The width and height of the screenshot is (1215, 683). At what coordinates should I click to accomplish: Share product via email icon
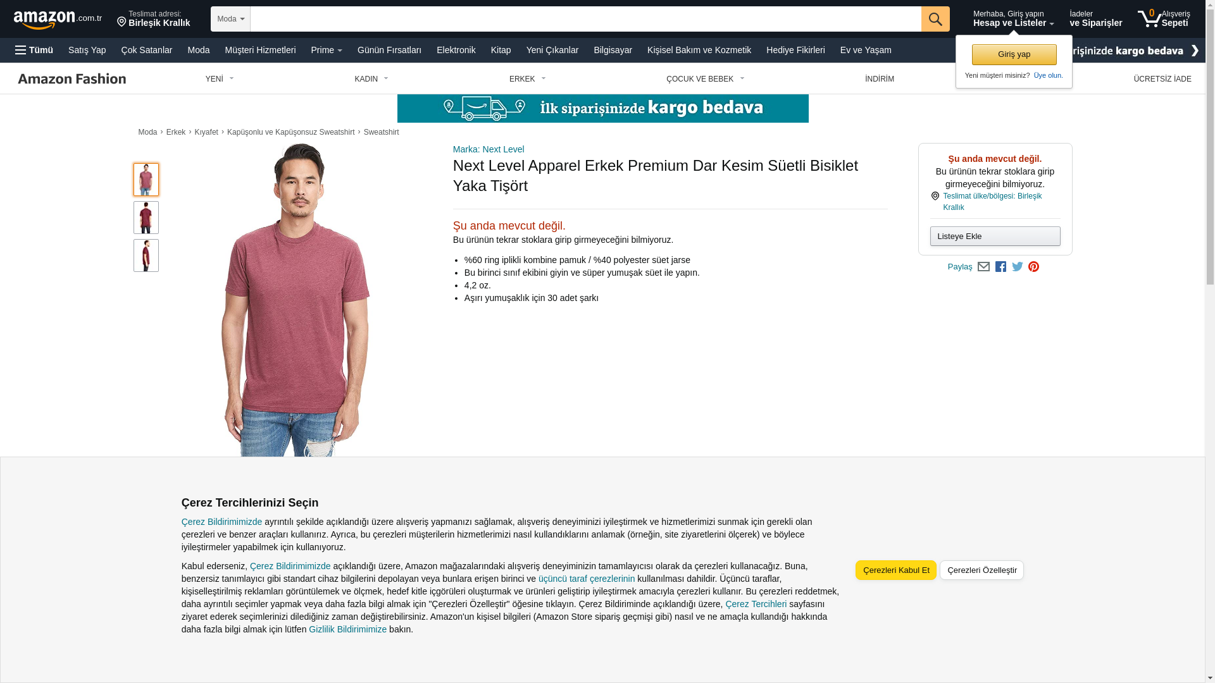[983, 267]
